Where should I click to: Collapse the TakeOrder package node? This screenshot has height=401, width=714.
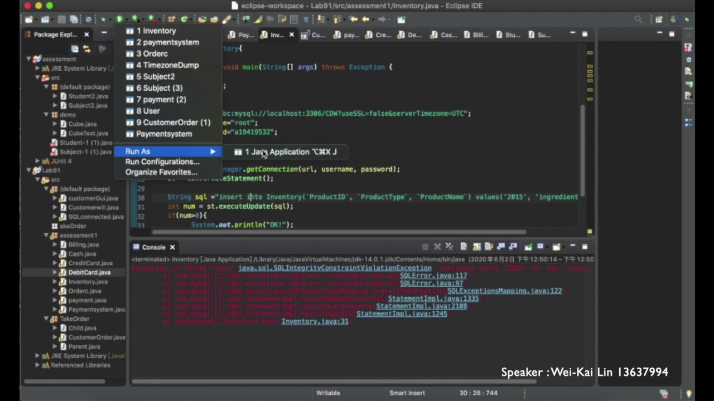46,319
